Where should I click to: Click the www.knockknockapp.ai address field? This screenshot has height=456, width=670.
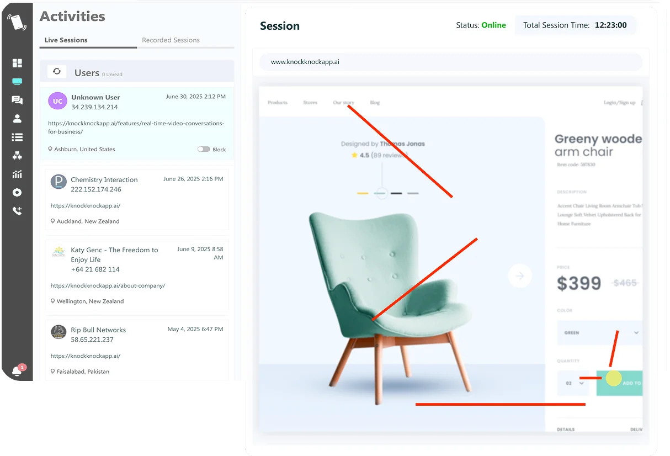451,62
